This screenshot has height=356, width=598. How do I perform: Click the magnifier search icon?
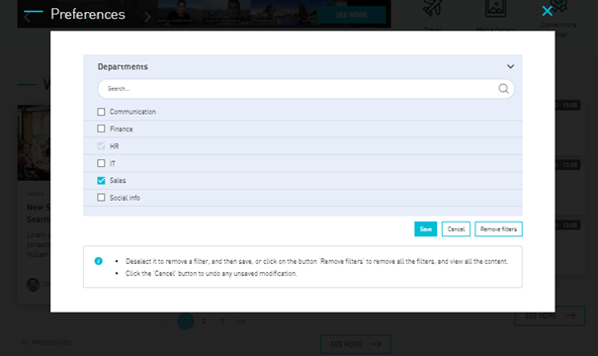click(503, 89)
